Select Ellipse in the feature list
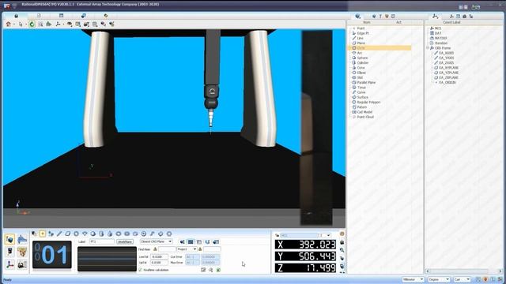 361,73
